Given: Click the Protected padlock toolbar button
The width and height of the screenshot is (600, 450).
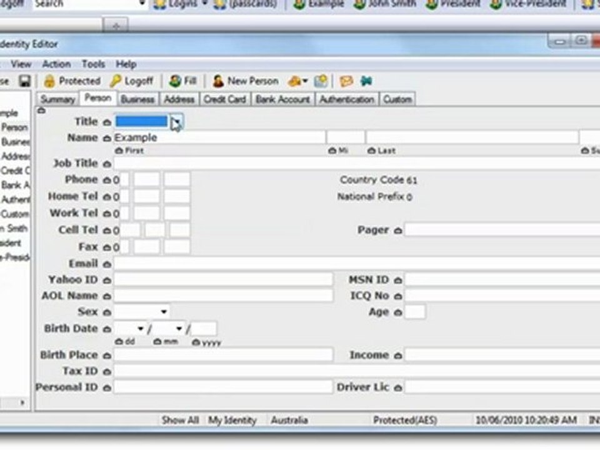Looking at the screenshot, I should [71, 81].
